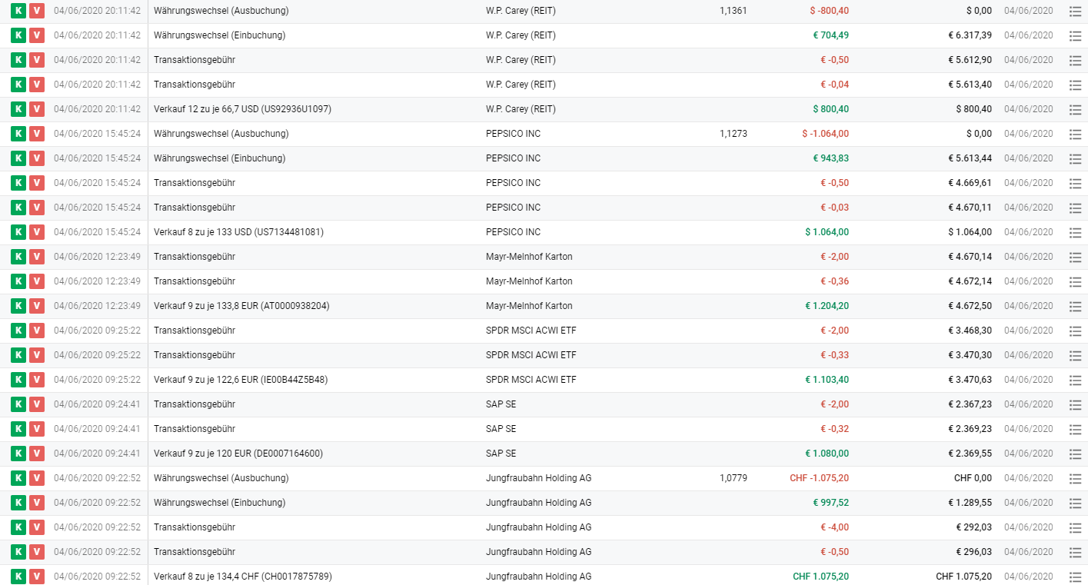Open list menu on Mayr-Melnhof € -2,00 fee row
This screenshot has height=585, width=1088.
pyautogui.click(x=1075, y=257)
